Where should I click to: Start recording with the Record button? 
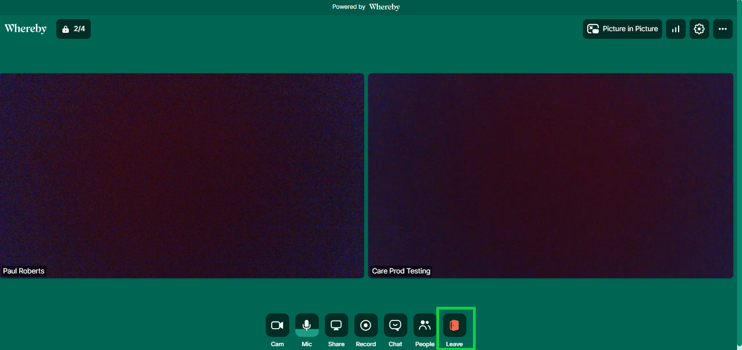pos(366,325)
